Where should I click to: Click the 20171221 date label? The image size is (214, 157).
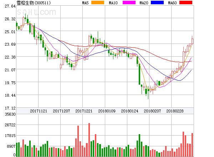click(84, 111)
